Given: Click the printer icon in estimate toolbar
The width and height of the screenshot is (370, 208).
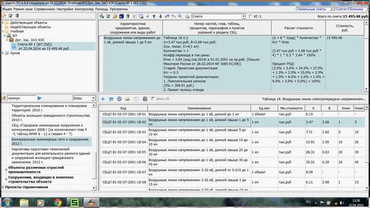Looking at the screenshot, I should (187, 16).
